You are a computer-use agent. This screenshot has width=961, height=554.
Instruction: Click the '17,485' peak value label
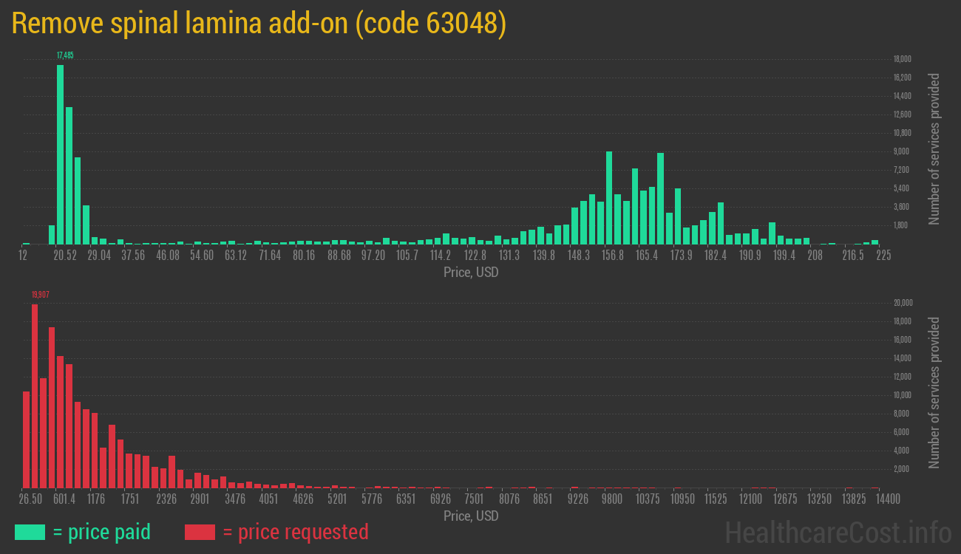click(65, 55)
